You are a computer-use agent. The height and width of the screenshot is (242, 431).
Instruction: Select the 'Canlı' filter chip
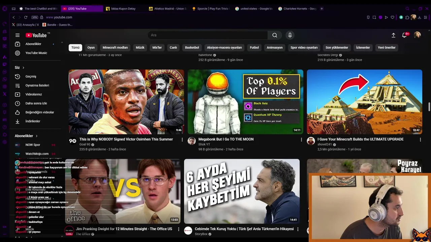pyautogui.click(x=173, y=47)
